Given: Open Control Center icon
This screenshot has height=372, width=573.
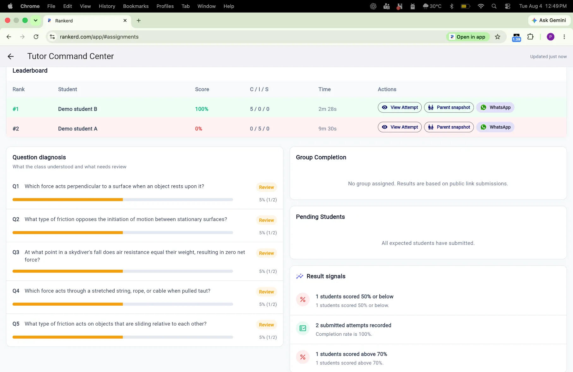Looking at the screenshot, I should point(507,6).
